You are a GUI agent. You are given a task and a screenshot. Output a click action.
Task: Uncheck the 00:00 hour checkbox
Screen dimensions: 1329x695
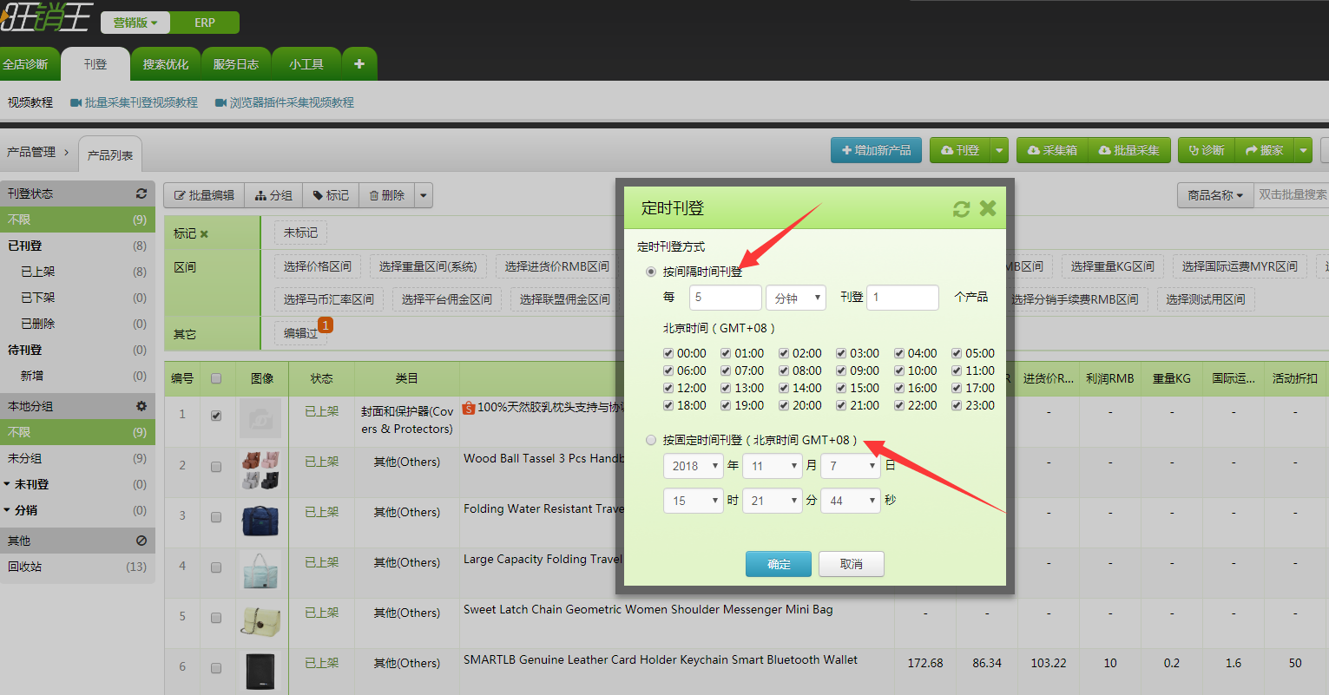(x=668, y=353)
